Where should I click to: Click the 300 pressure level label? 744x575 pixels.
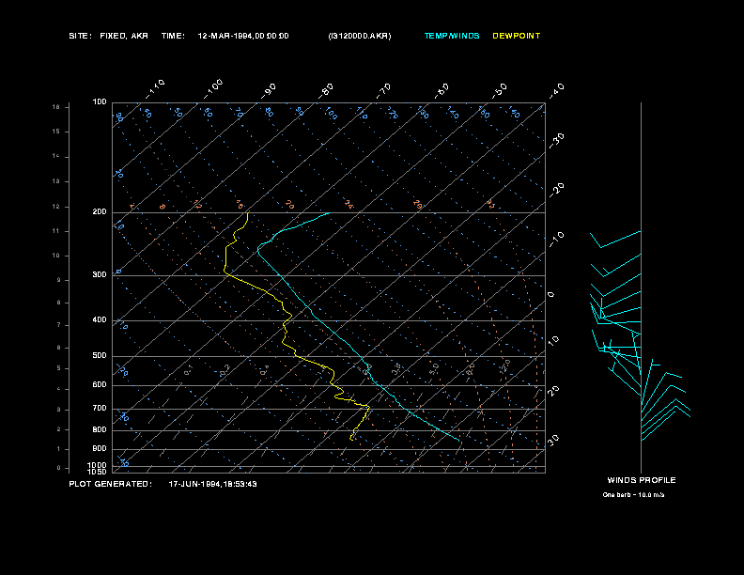click(x=100, y=275)
